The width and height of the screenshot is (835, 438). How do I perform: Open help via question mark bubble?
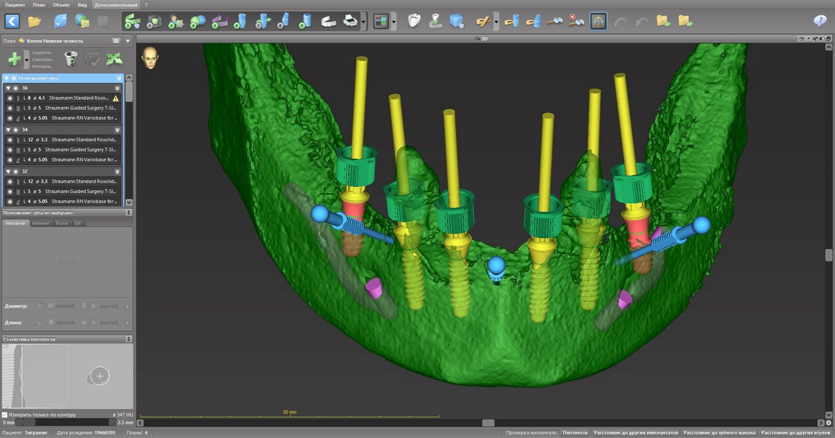pyautogui.click(x=819, y=21)
